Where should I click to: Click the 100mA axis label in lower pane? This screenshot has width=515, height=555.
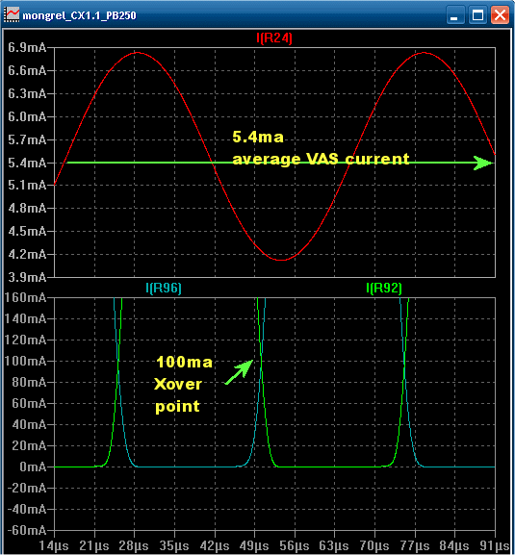click(x=25, y=361)
